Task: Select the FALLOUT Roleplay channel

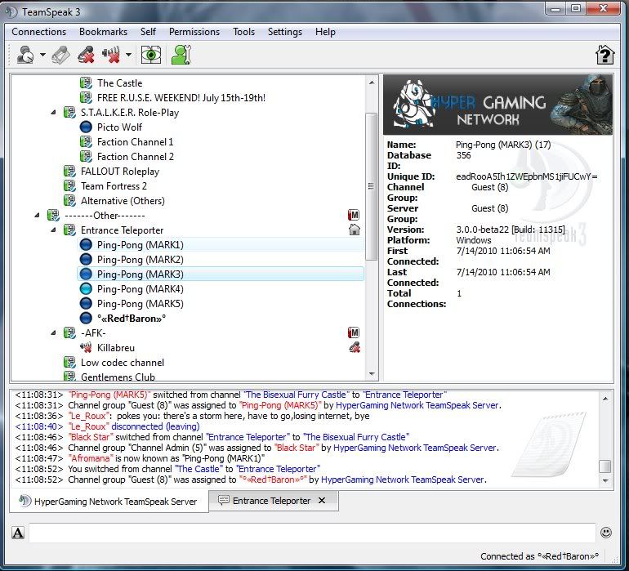Action: pos(120,172)
